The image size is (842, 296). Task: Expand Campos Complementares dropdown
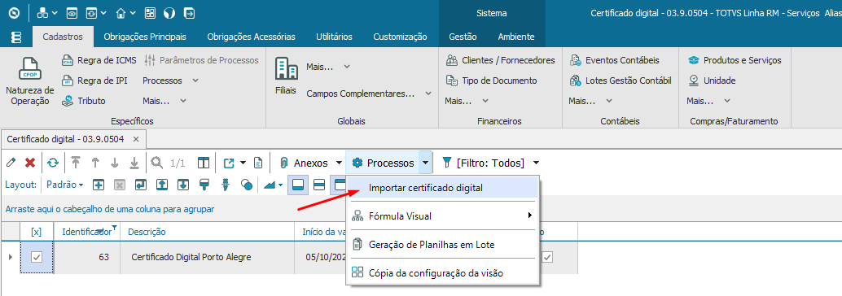[428, 94]
